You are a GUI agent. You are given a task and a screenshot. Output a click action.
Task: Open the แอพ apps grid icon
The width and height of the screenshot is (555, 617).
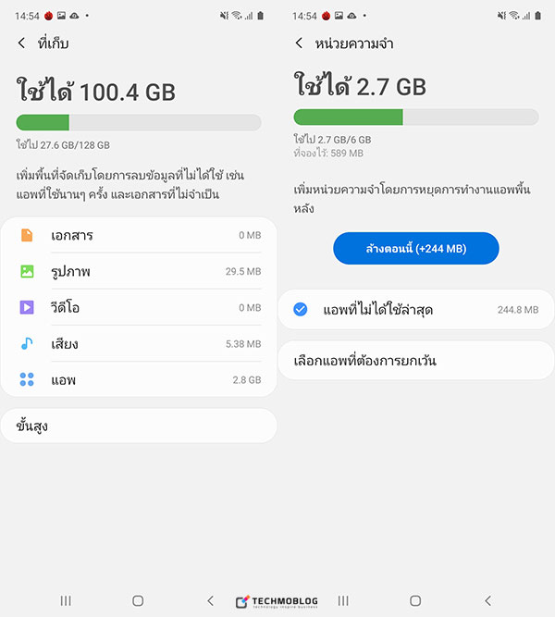coord(27,379)
